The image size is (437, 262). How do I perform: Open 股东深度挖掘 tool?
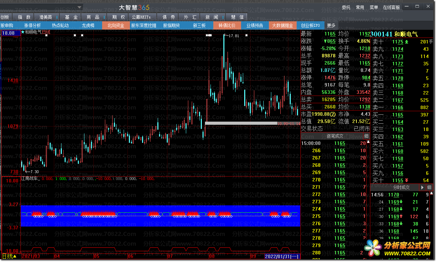(143, 25)
